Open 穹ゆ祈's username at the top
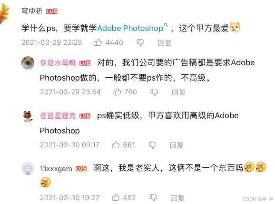Viewport: 275px width, 204px height. point(32,11)
